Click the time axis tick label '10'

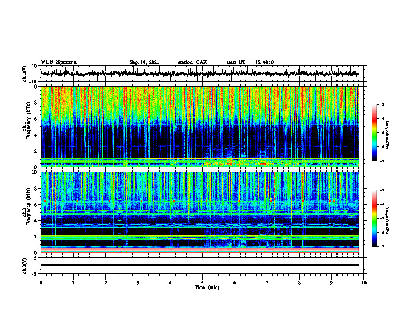click(x=364, y=283)
